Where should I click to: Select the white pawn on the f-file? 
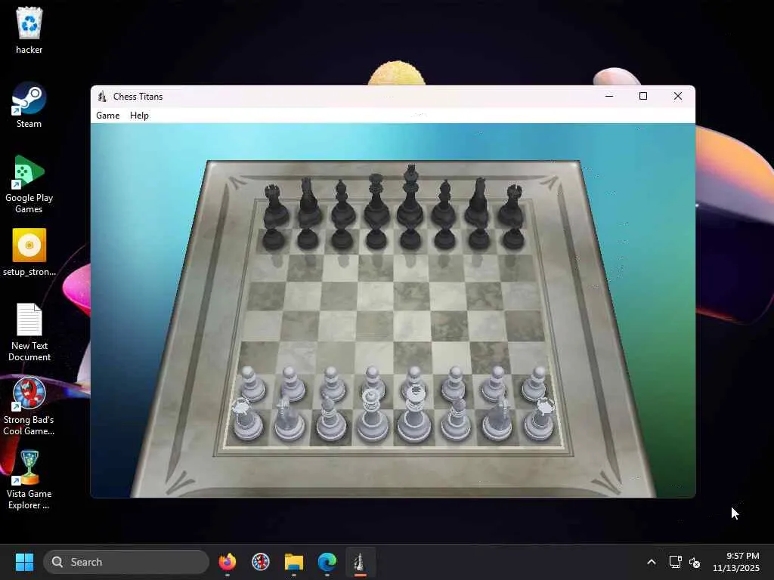pyautogui.click(x=454, y=384)
